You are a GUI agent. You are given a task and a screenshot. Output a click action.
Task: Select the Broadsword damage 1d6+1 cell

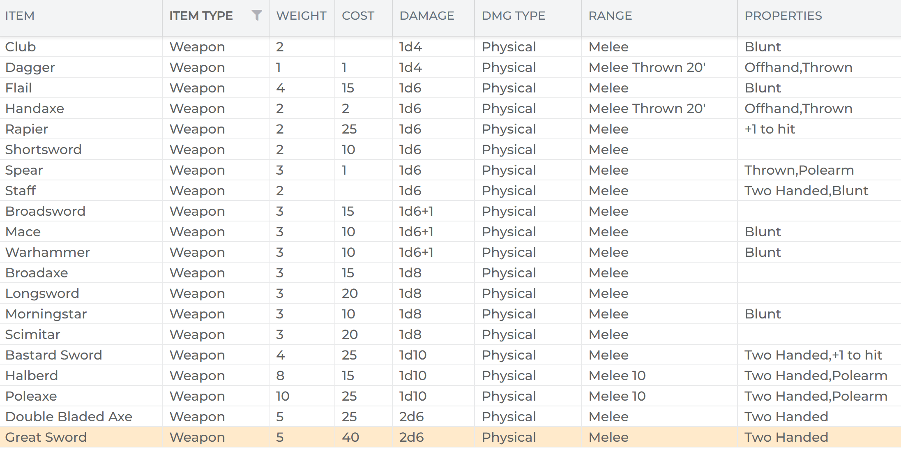tap(416, 211)
